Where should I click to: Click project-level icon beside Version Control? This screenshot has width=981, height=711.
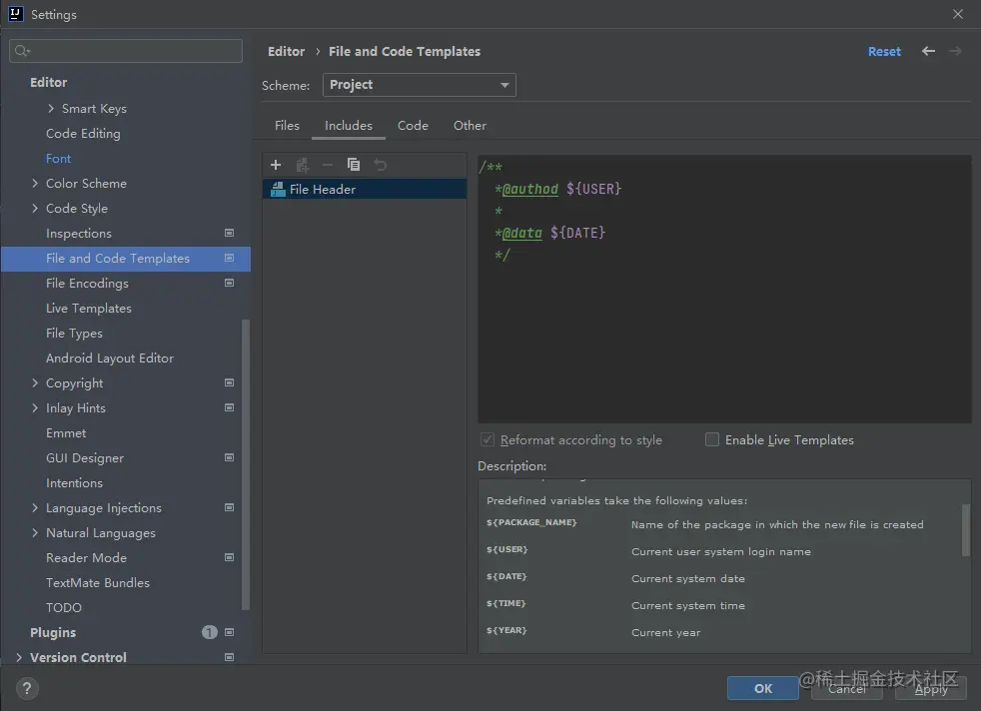(229, 657)
